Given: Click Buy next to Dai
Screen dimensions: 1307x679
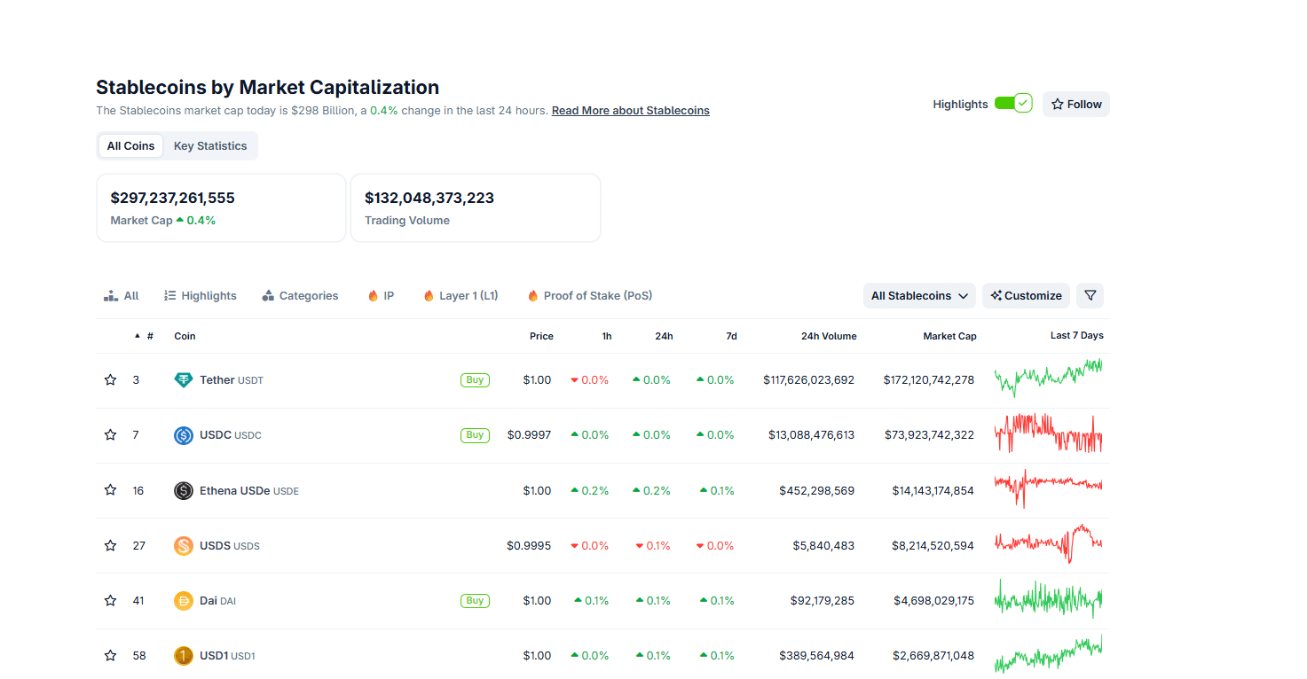Looking at the screenshot, I should pyautogui.click(x=475, y=601).
